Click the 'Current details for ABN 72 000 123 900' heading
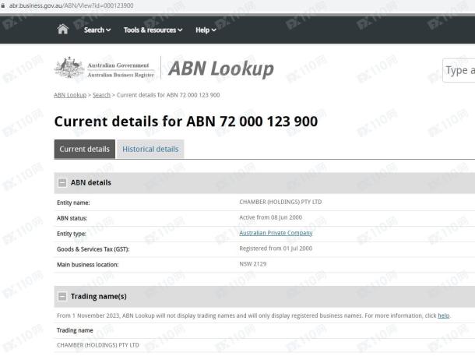Viewport: 475px width, 356px height. pos(186,122)
